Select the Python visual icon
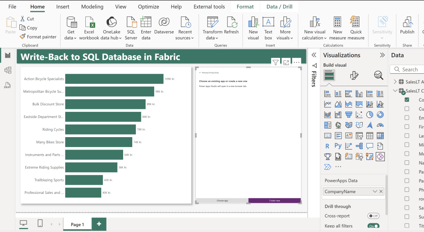The height and width of the screenshot is (232, 424). pos(338,146)
